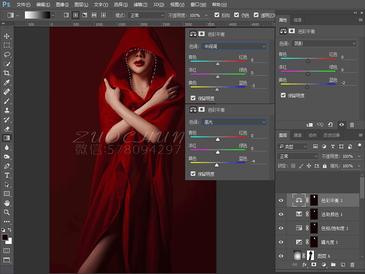
Task: Pick the Clone Stamp tool
Action: click(x=7, y=110)
